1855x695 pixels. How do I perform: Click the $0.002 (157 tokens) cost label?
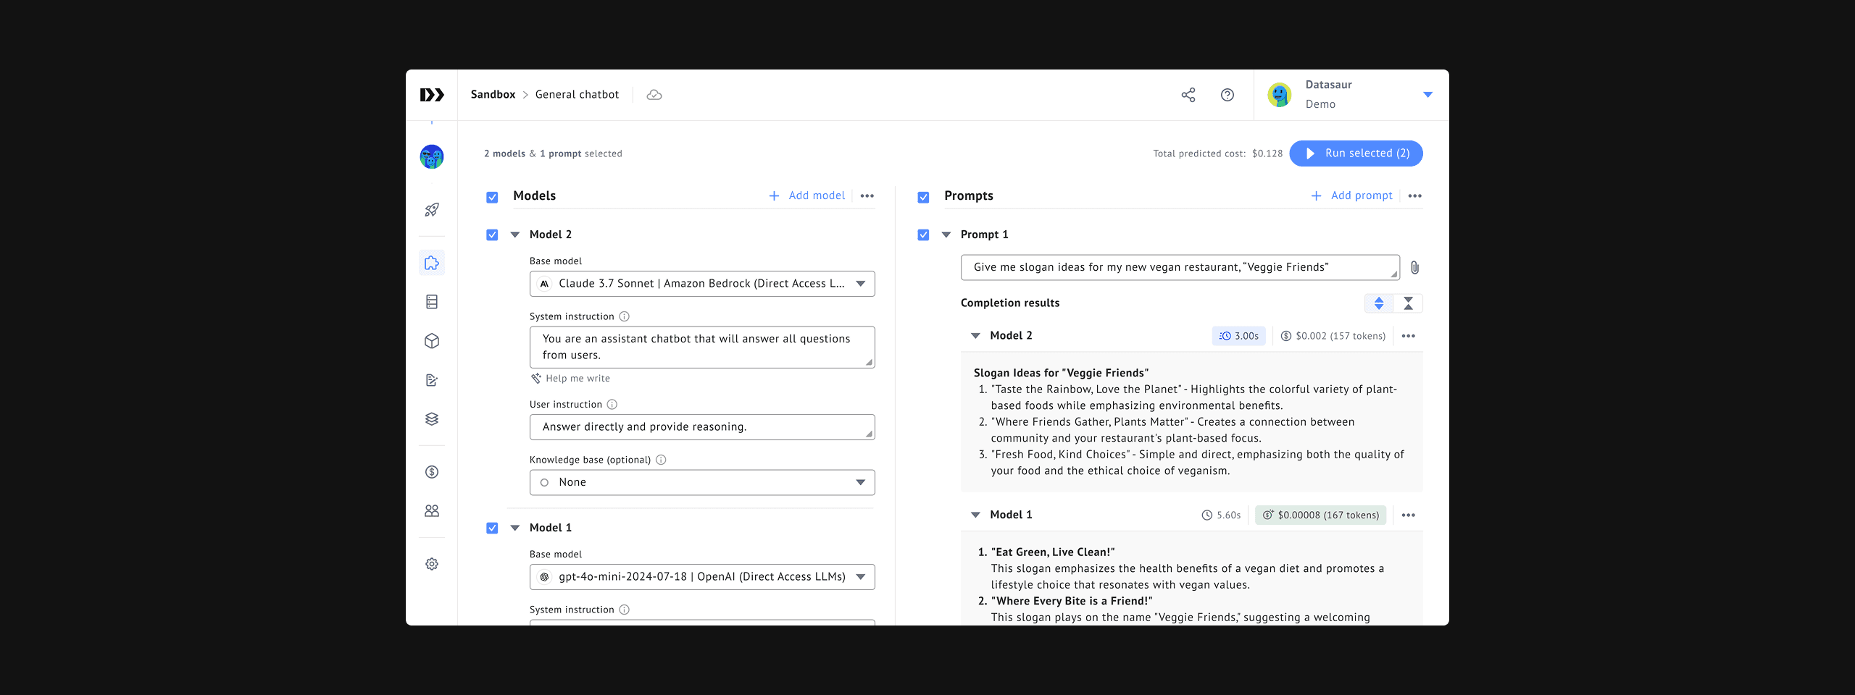click(1333, 336)
